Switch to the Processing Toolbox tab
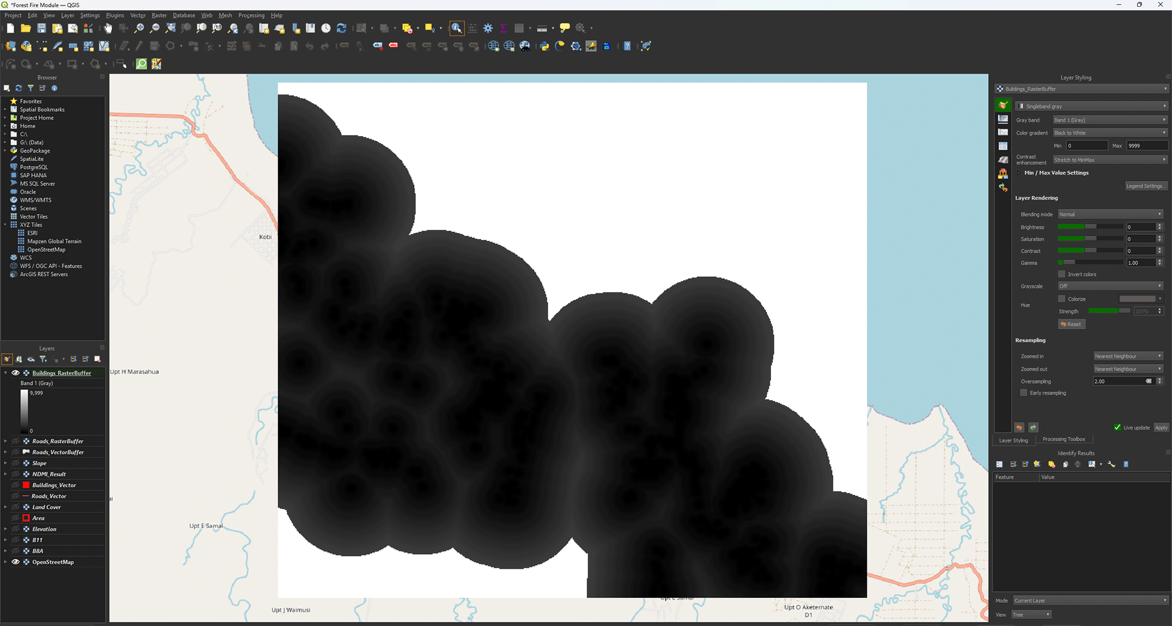Image resolution: width=1172 pixels, height=626 pixels. point(1063,439)
